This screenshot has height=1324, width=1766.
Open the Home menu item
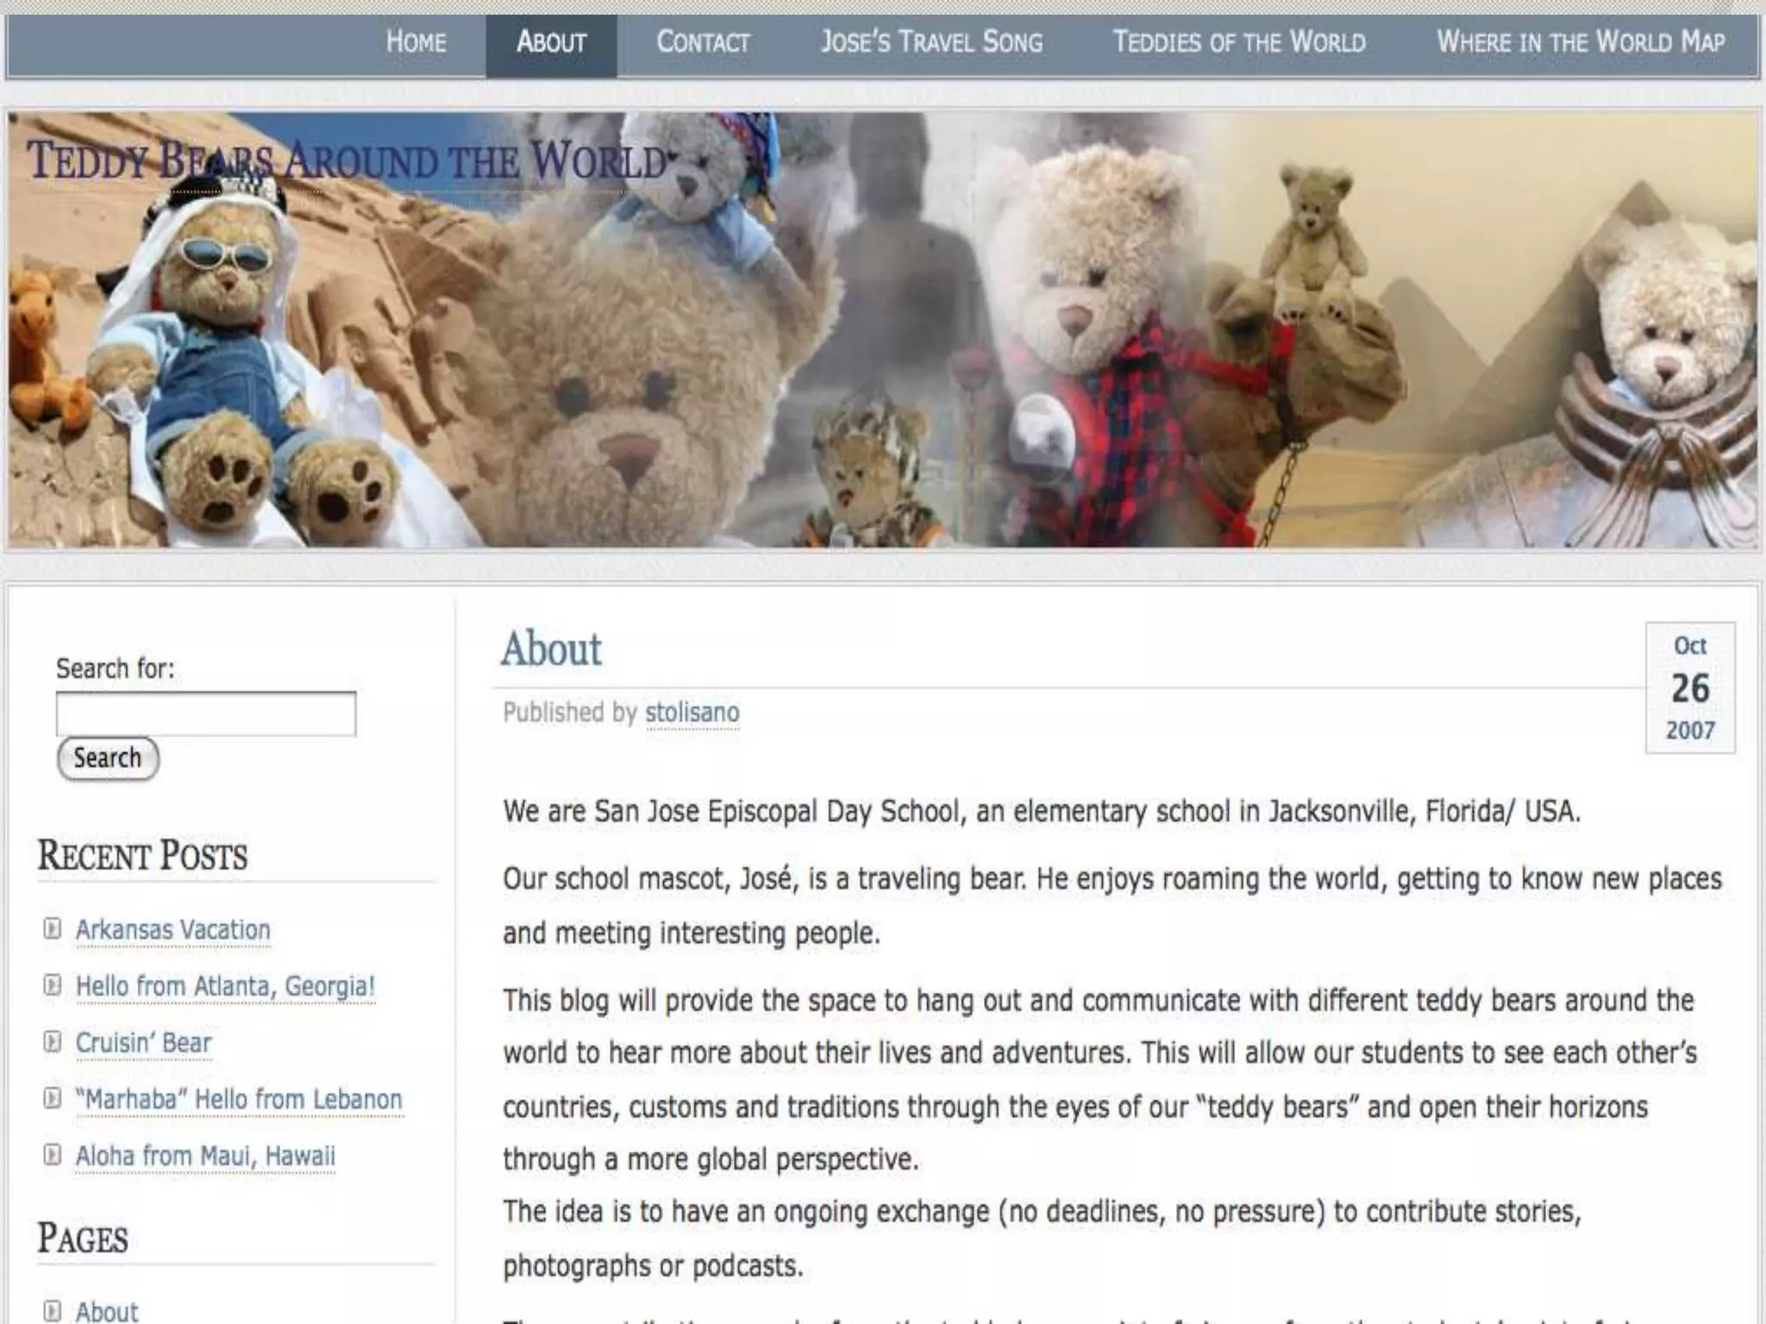416,42
